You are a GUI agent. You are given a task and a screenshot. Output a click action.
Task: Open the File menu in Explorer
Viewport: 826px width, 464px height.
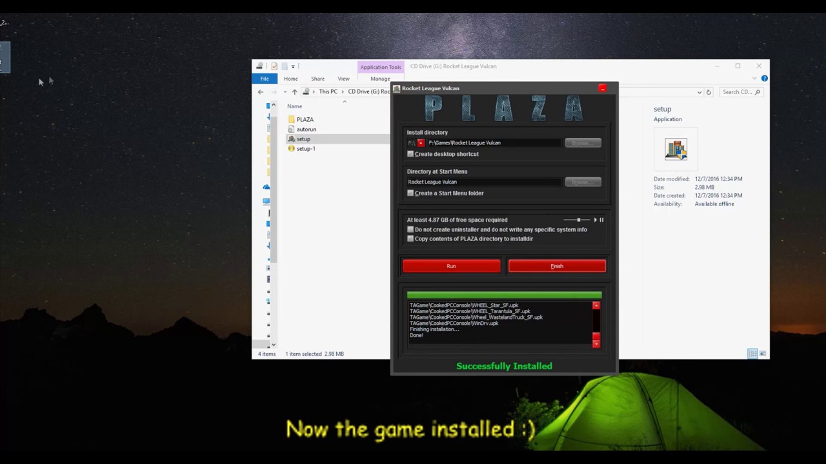265,79
